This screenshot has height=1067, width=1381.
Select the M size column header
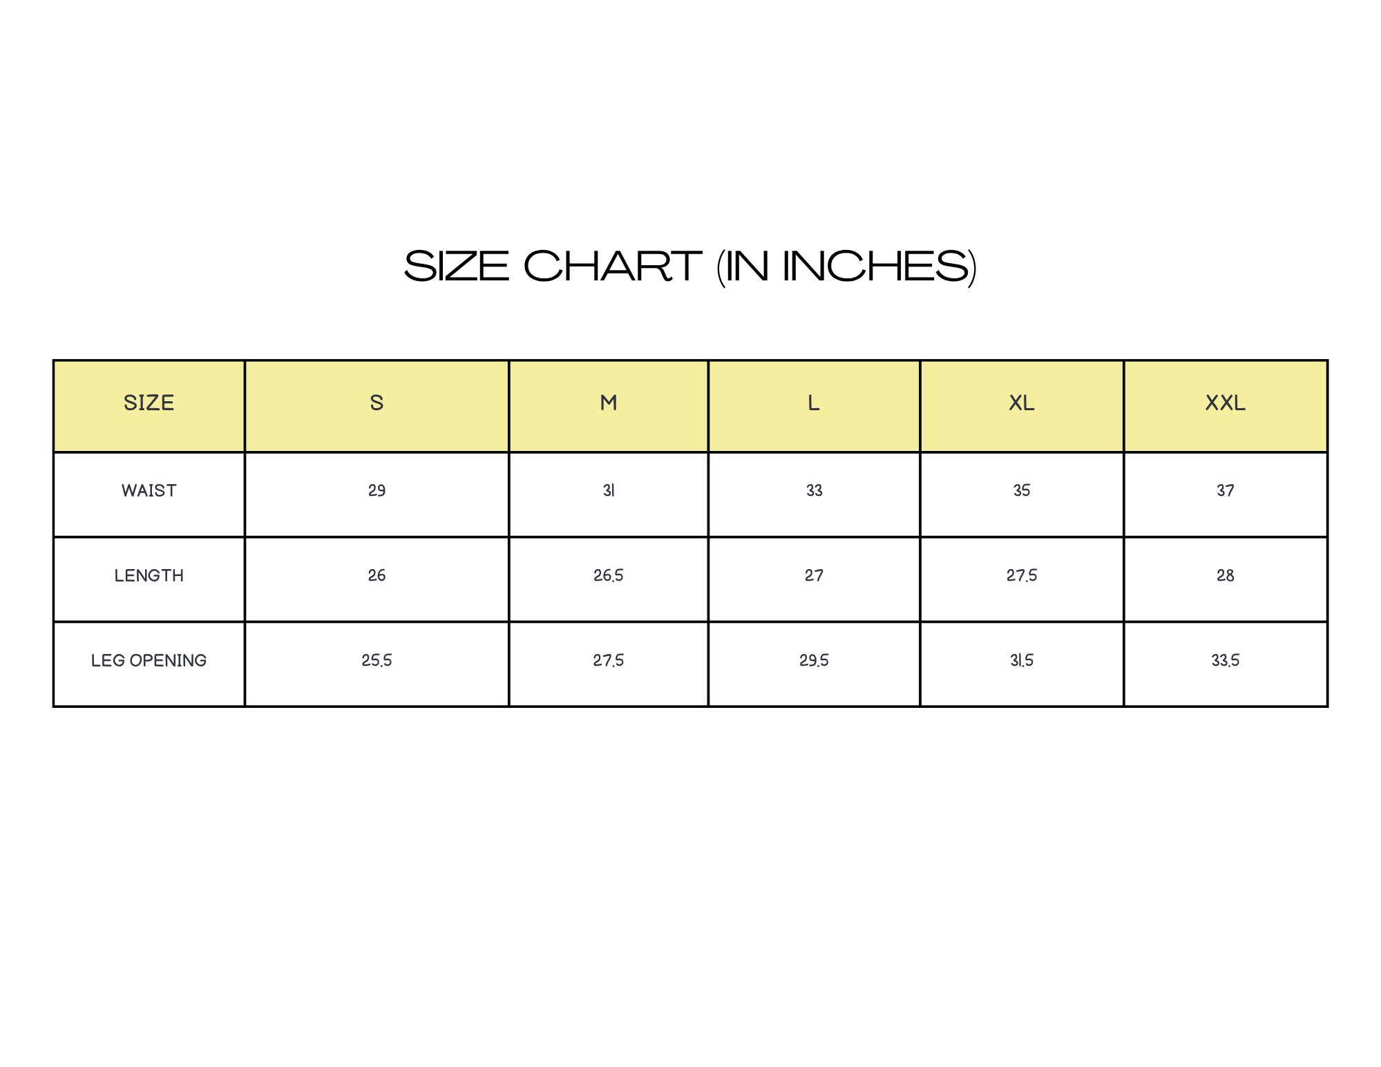point(609,406)
